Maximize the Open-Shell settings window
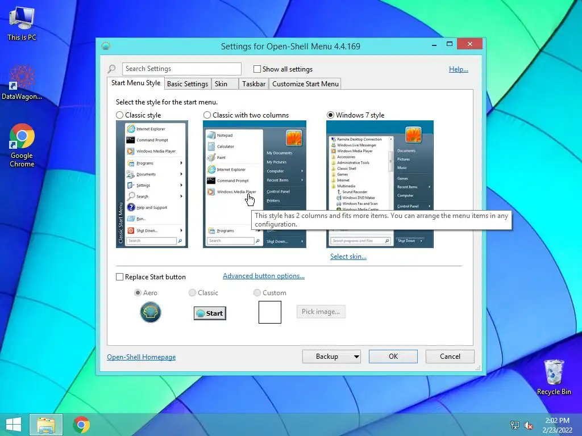582x436 pixels. (450, 44)
